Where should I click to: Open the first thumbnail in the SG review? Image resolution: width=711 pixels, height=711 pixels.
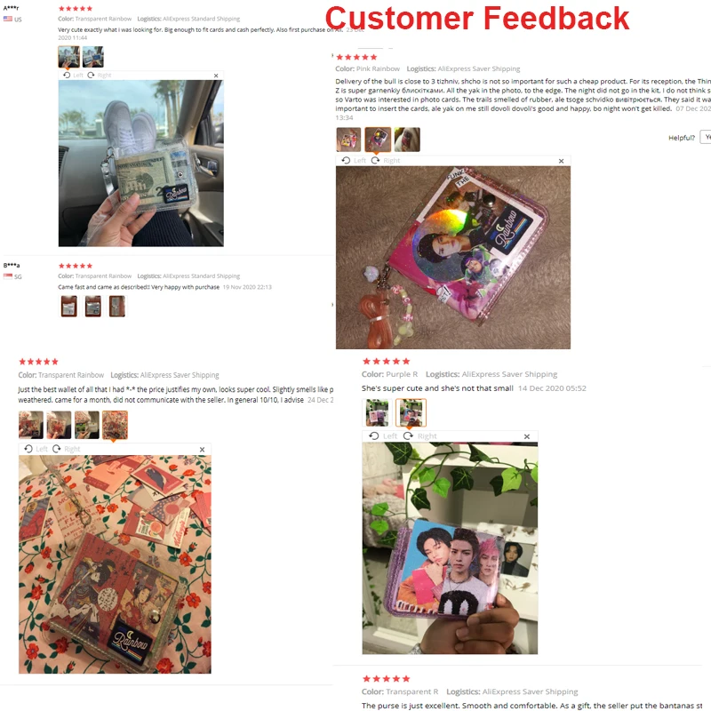click(69, 306)
